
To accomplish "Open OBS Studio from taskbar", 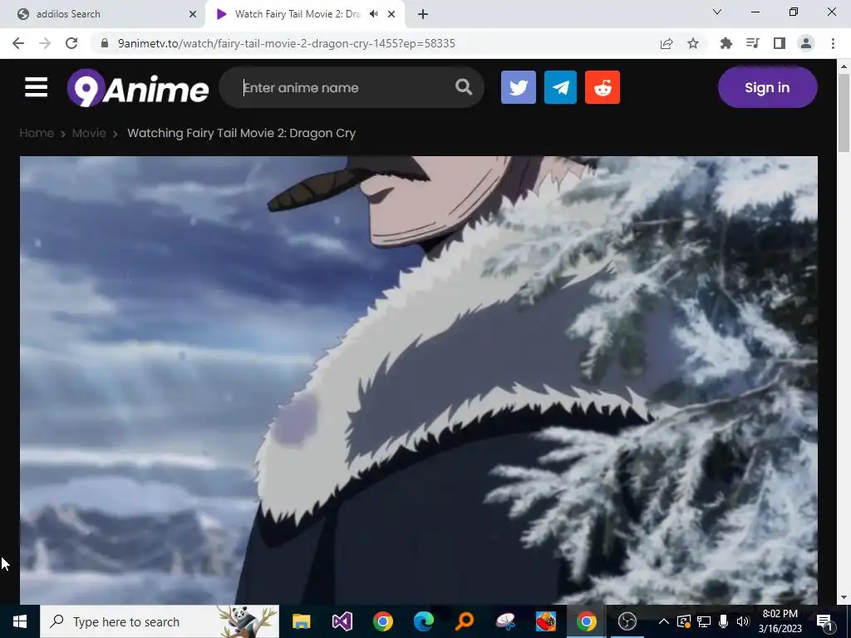I will (x=627, y=621).
